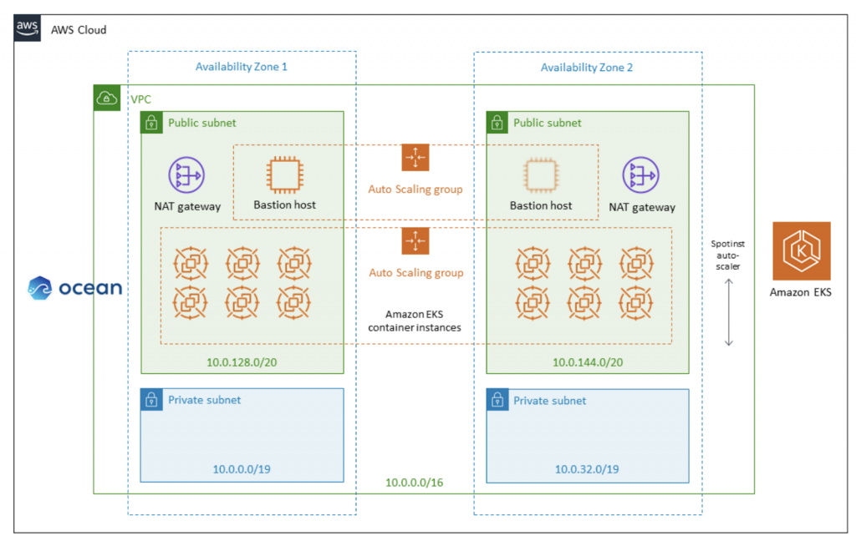Click the 'NAT gateway' text in Zone 1
856x541 pixels.
point(187,207)
